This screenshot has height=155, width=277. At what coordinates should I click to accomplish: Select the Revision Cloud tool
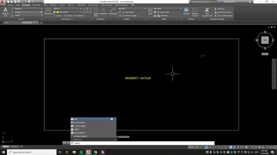195,12
